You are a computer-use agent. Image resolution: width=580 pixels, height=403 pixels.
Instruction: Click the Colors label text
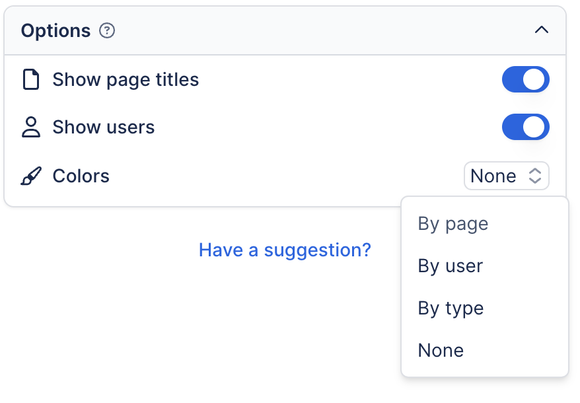(x=81, y=176)
